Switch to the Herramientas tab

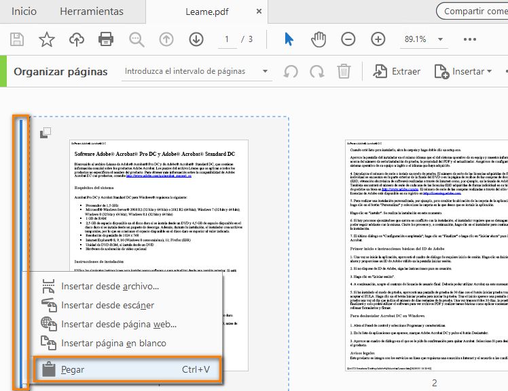click(x=92, y=12)
